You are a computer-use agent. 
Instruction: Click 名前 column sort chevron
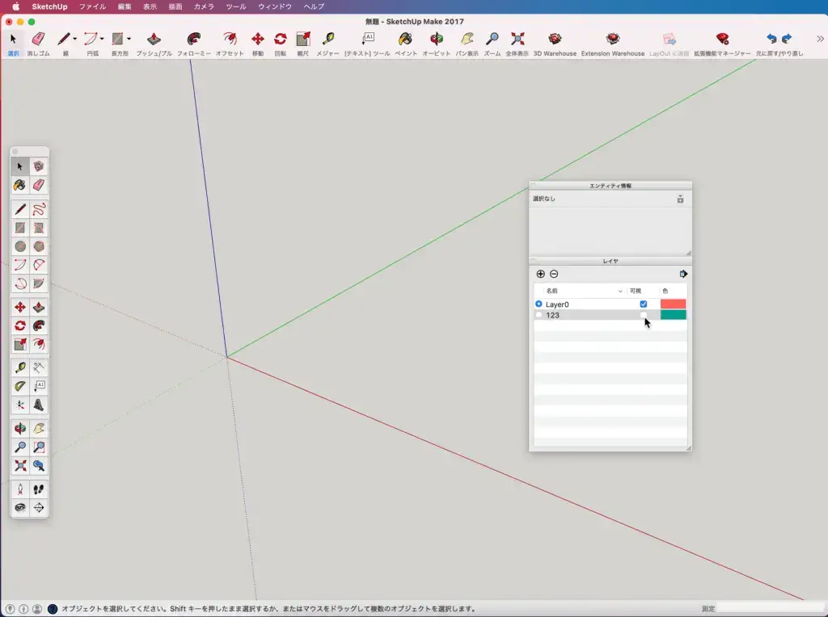click(x=620, y=291)
